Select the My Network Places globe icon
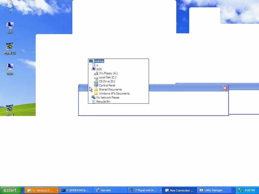The image size is (259, 194). (94, 97)
